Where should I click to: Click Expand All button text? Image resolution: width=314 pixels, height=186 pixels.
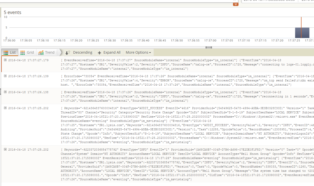[x=112, y=52]
